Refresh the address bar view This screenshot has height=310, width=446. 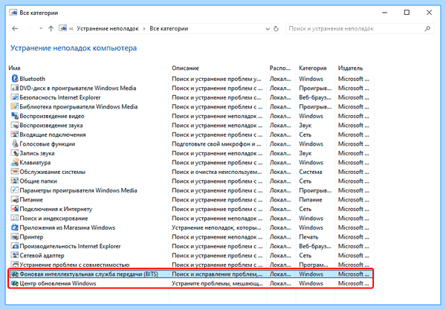click(x=276, y=28)
